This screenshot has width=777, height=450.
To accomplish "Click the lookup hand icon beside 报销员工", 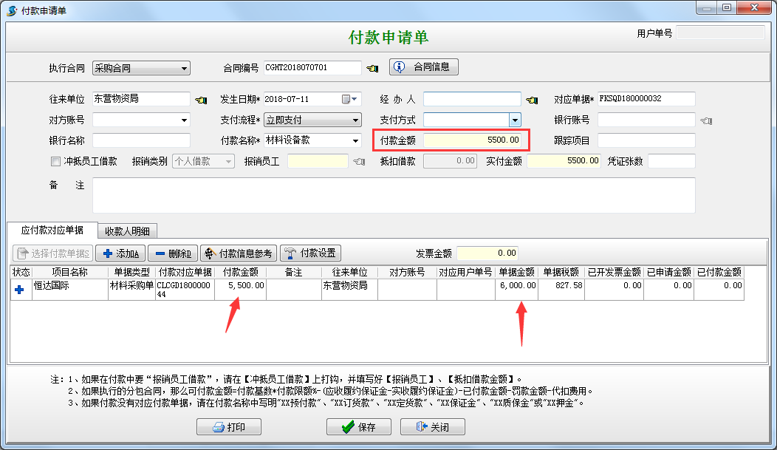I will (359, 162).
